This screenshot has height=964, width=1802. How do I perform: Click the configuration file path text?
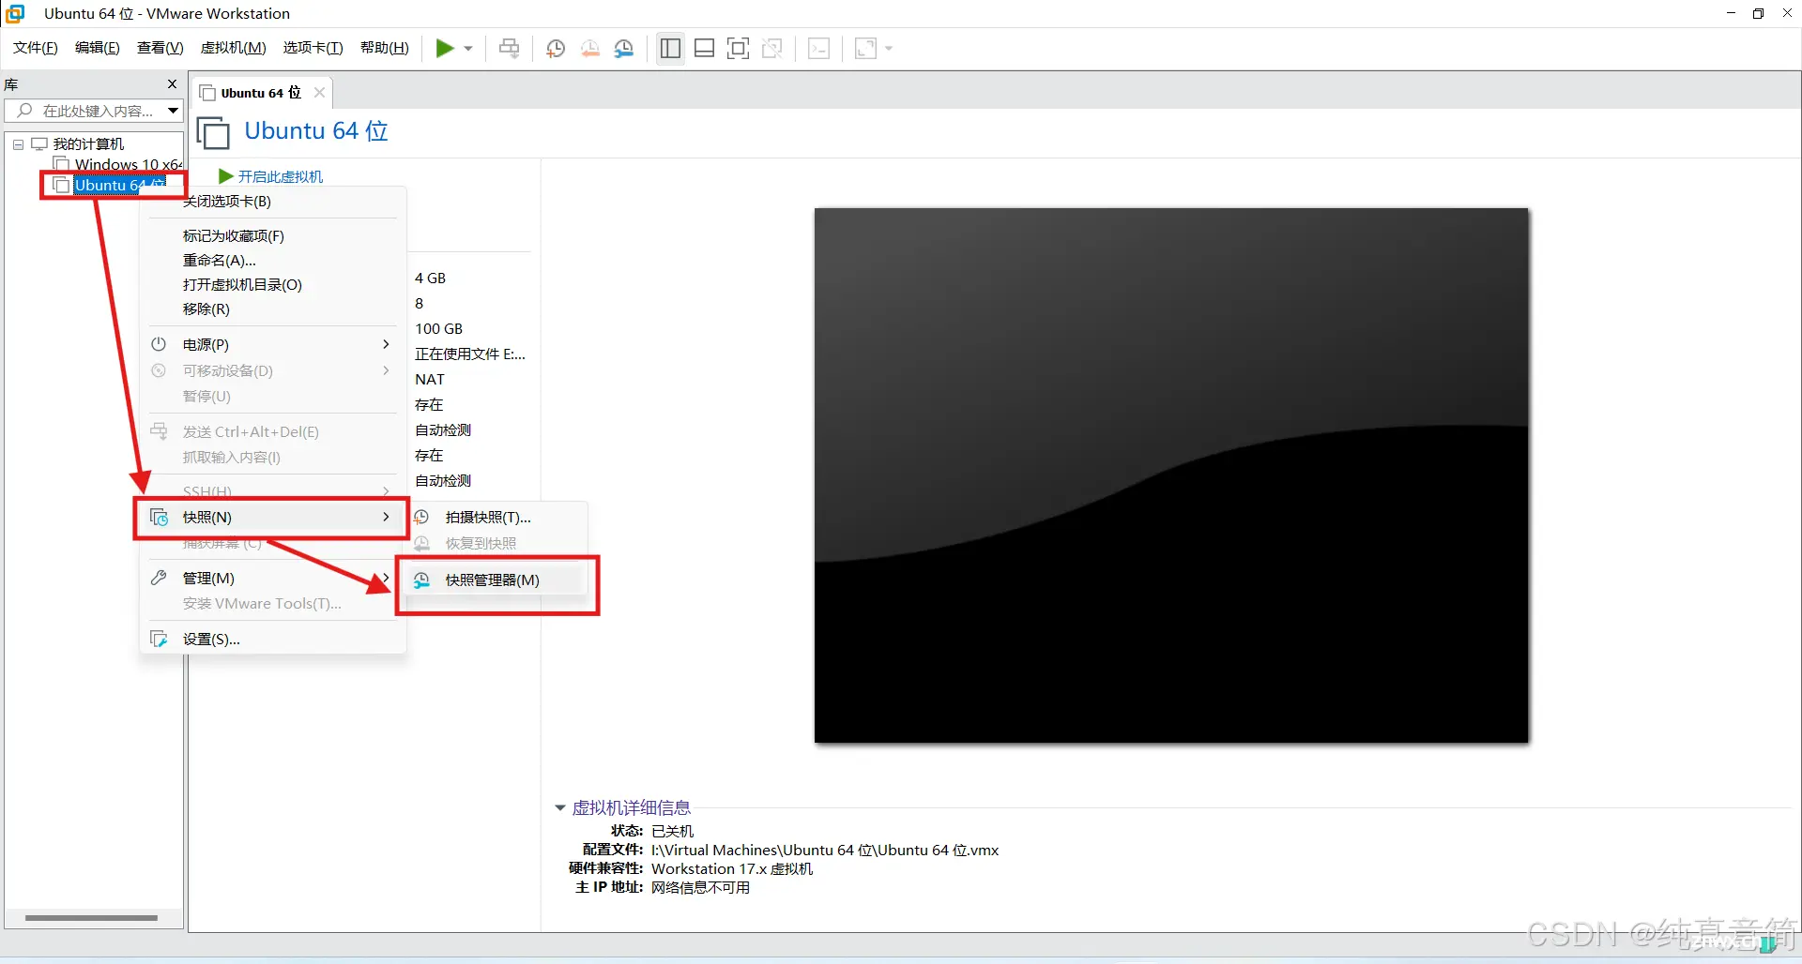[825, 851]
